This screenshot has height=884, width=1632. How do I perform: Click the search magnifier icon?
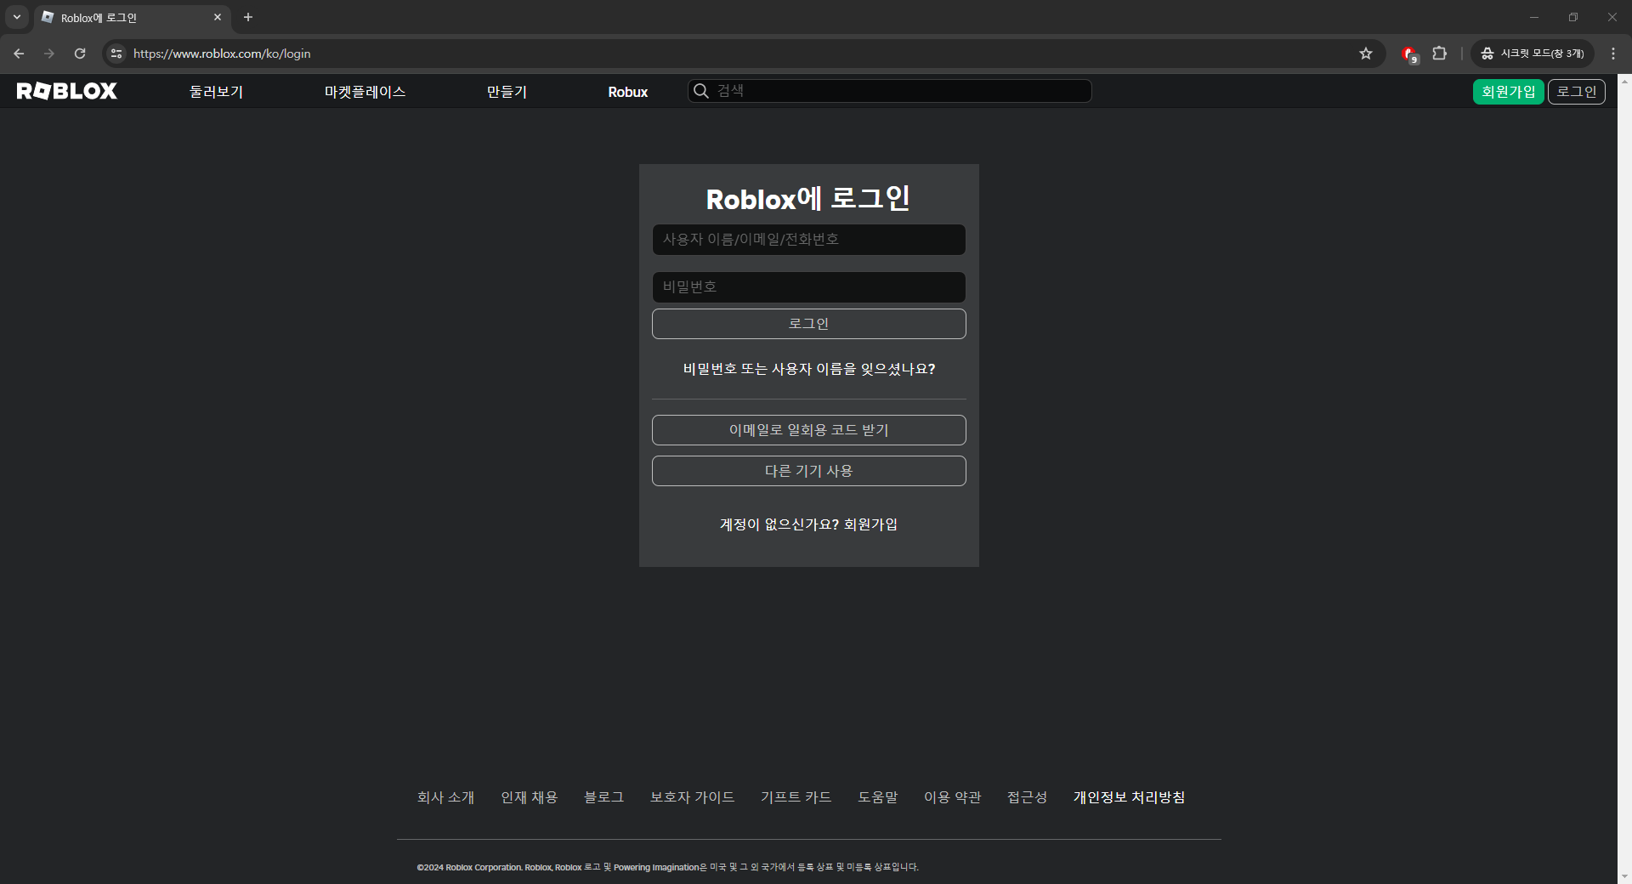pyautogui.click(x=701, y=91)
